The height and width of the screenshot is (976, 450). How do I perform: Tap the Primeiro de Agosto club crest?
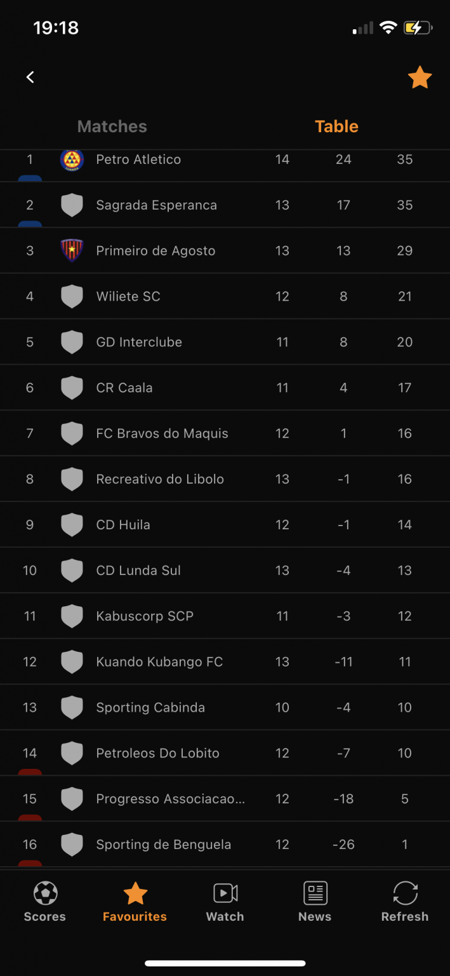pyautogui.click(x=72, y=250)
